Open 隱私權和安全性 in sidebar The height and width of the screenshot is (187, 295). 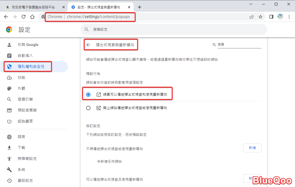click(x=31, y=66)
